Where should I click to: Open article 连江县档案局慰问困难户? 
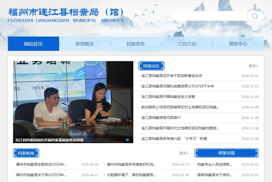click(161, 118)
